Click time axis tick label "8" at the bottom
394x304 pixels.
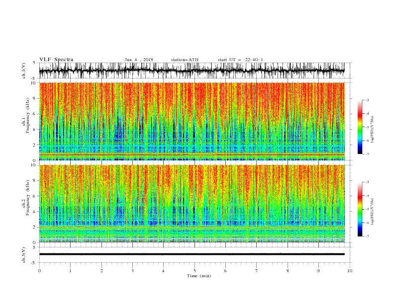tap(288, 271)
